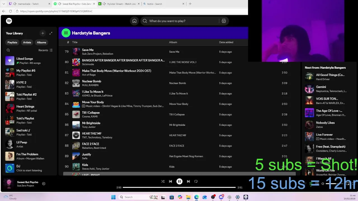Click Nuclear Bomb album cover thumbnail
The image size is (358, 201).
click(76, 83)
